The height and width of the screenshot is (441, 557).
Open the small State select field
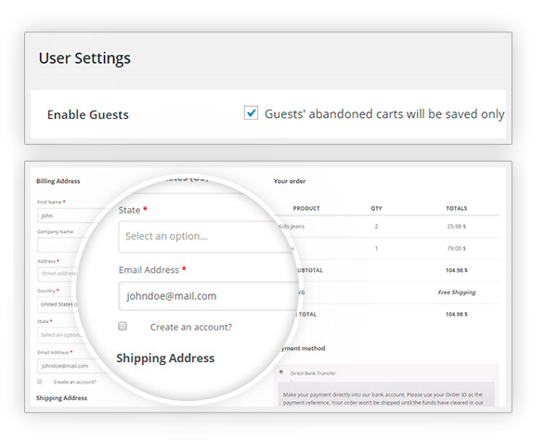pos(61,335)
